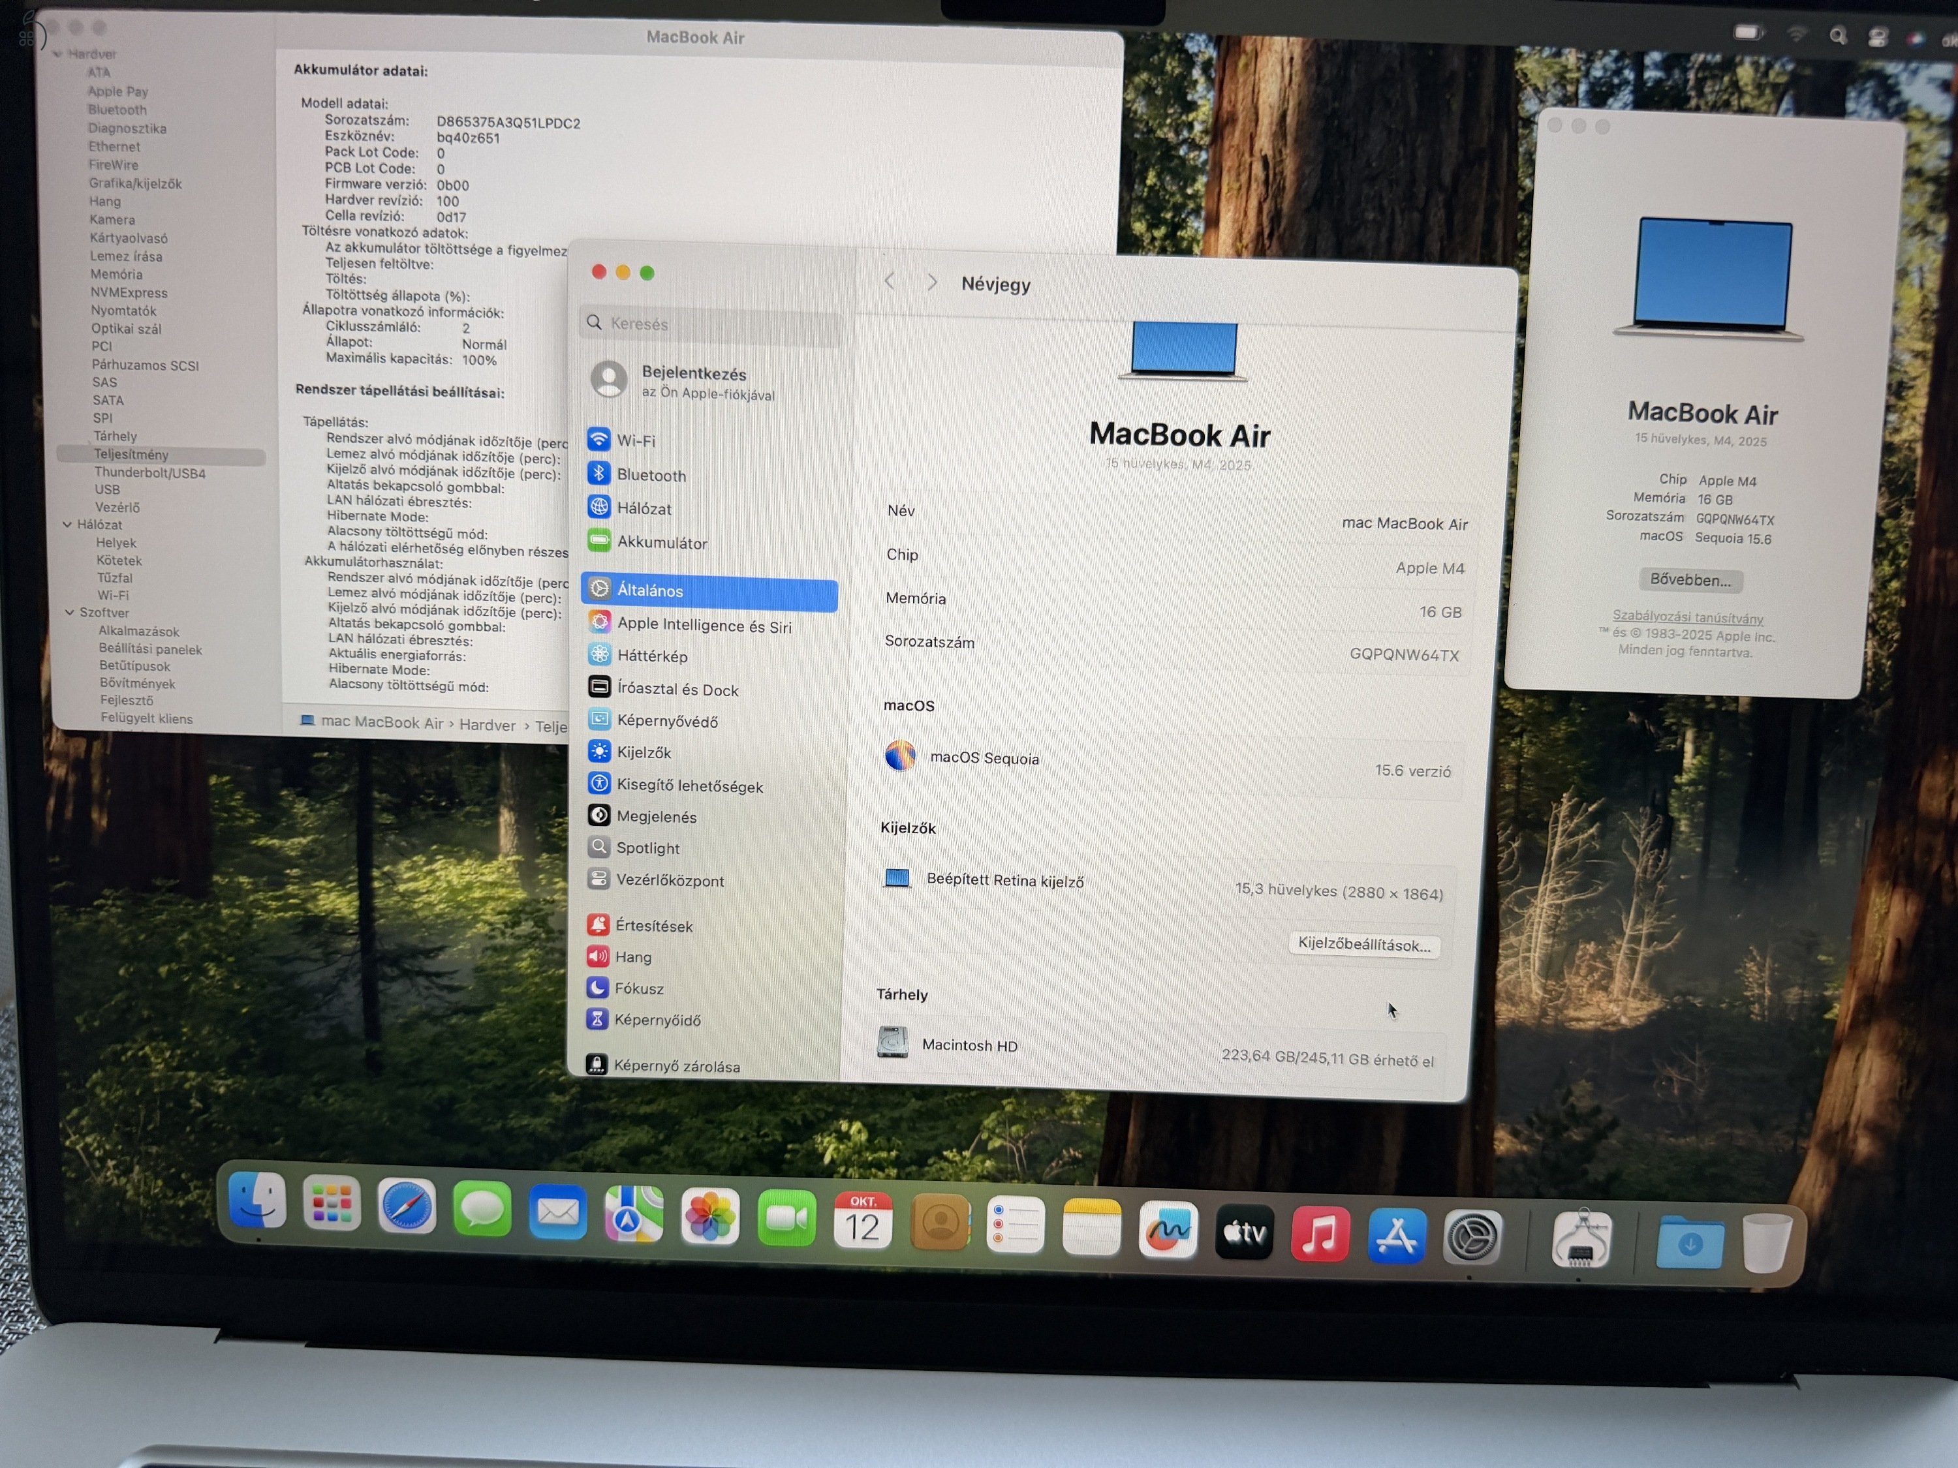The image size is (1958, 1468).
Task: Go back with the Névjegy back arrow
Action: [890, 281]
